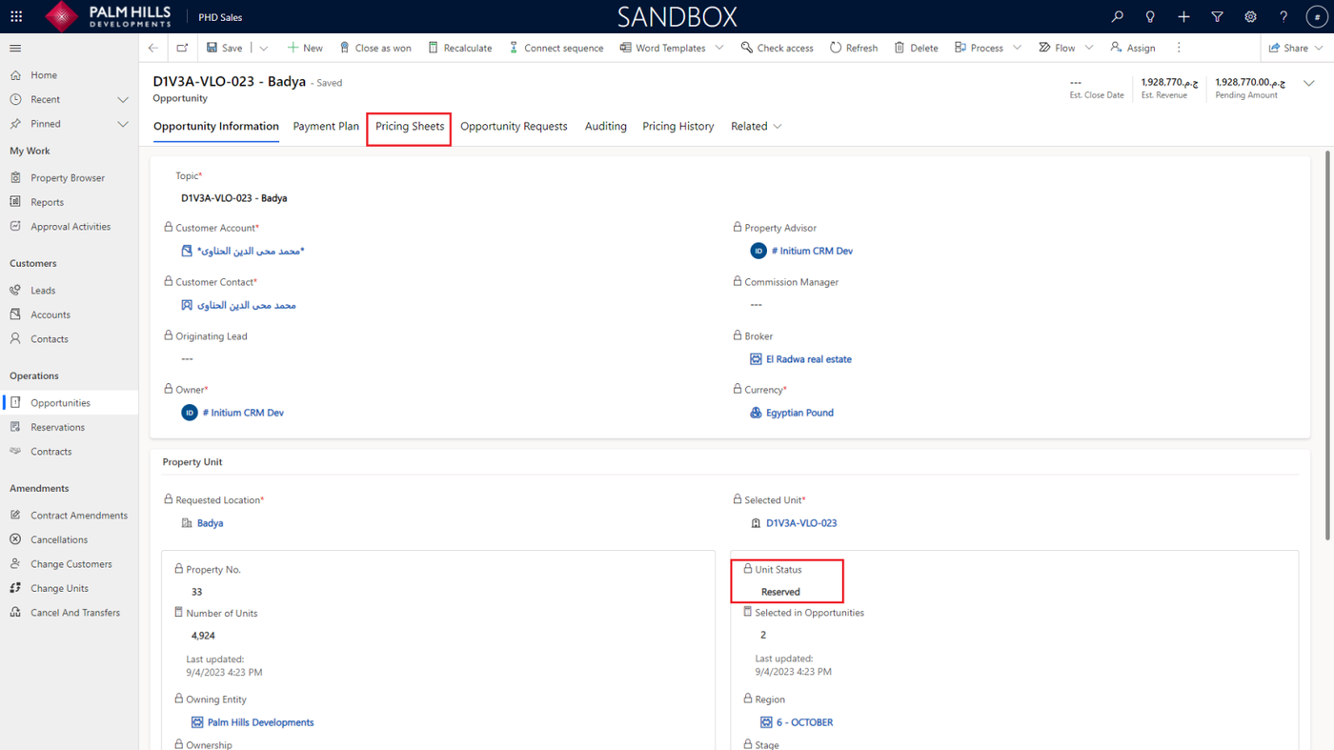
Task: Open the settings gear icon
Action: pos(1250,16)
